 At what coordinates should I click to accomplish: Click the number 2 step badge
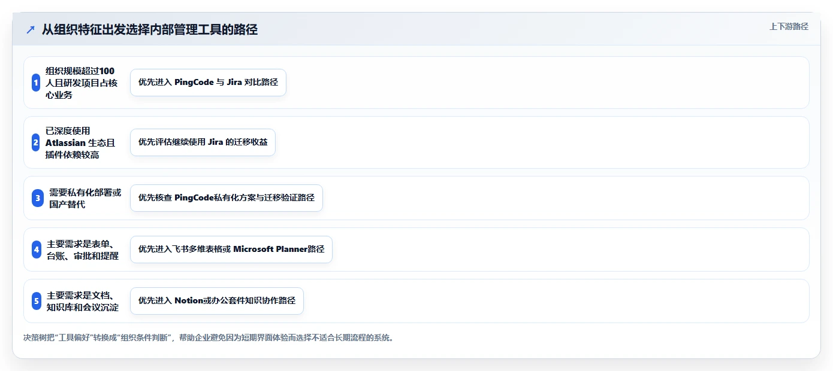pos(36,142)
